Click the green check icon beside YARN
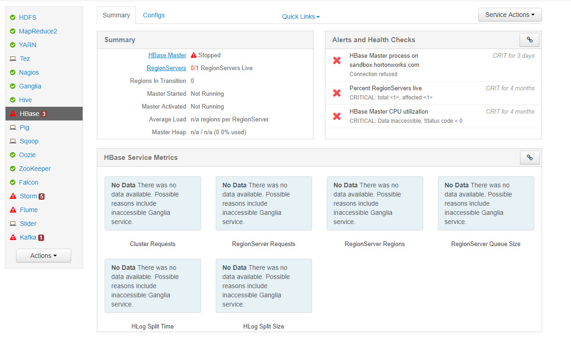 [x=13, y=45]
